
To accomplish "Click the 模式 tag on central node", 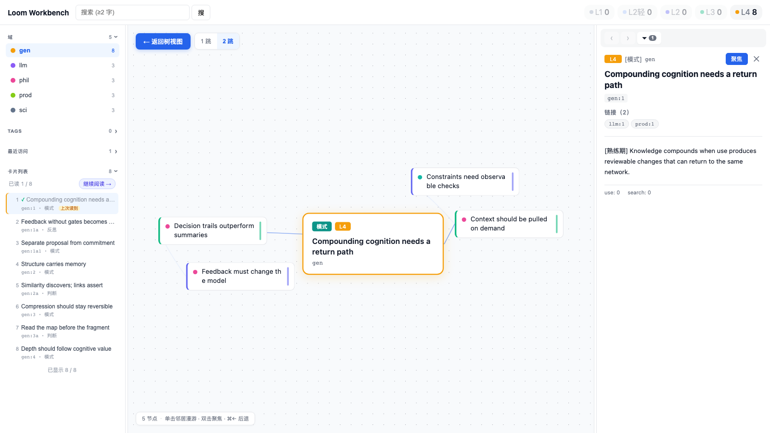I will pyautogui.click(x=322, y=227).
